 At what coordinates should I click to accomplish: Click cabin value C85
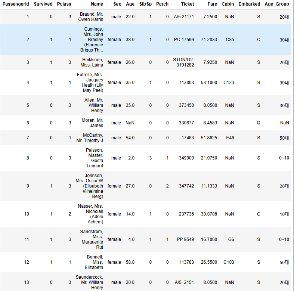pyautogui.click(x=230, y=40)
